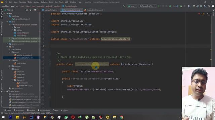This screenshot has height=120, width=215.
Task: Collapse the manifests folder
Action: click(7, 16)
